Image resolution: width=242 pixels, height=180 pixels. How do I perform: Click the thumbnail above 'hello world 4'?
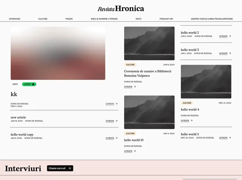(206, 82)
